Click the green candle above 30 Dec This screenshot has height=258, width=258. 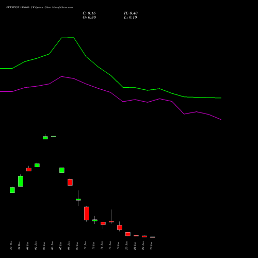(x=12, y=190)
